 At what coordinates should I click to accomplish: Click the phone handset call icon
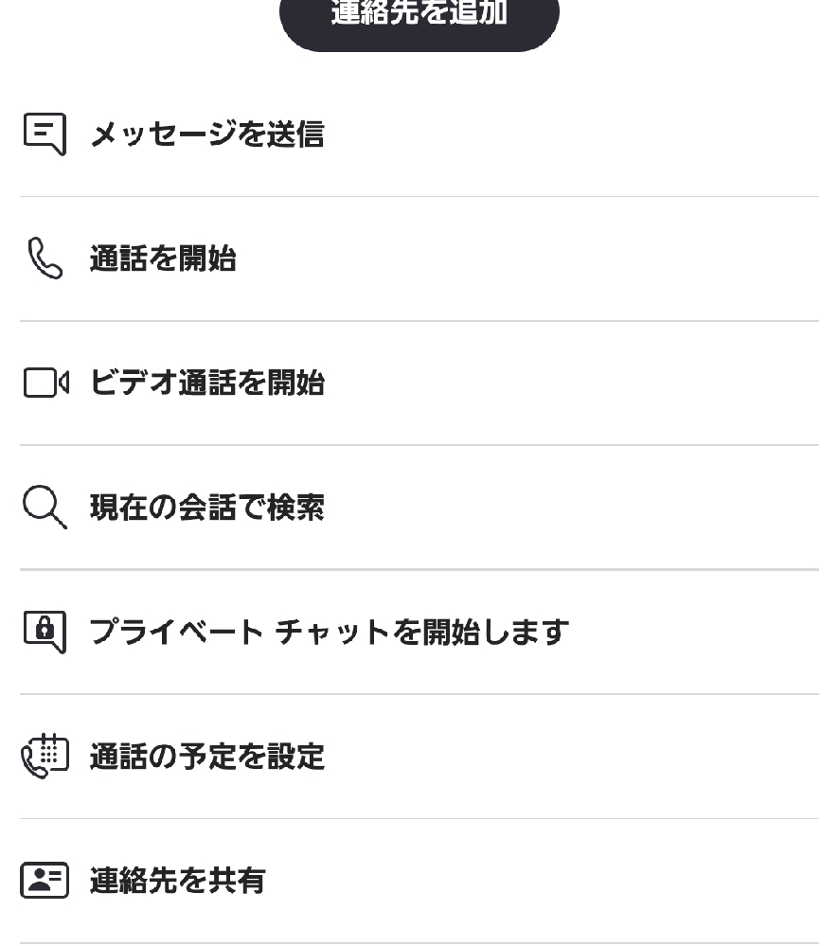click(x=45, y=259)
